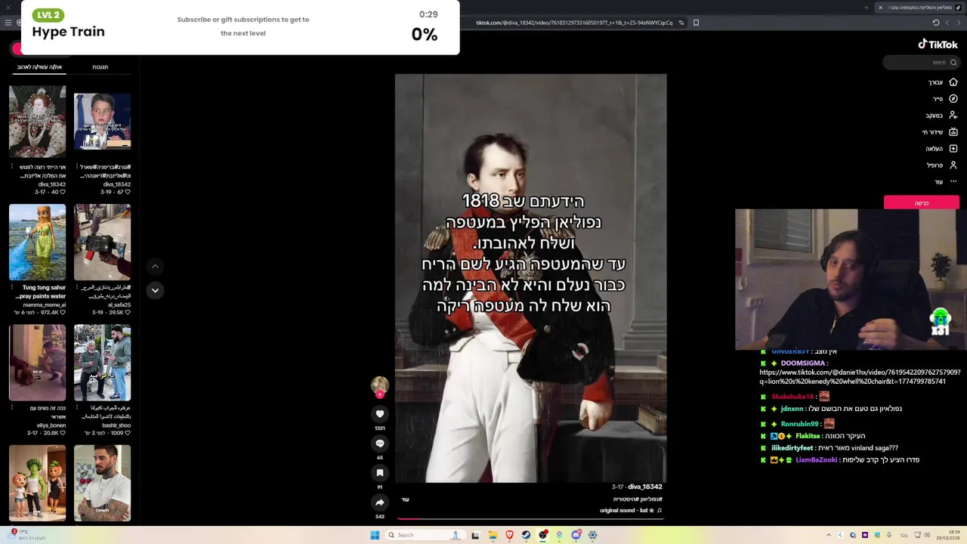Click the pink login (כניסה) button
Viewport: 967px width, 544px height.
click(922, 202)
